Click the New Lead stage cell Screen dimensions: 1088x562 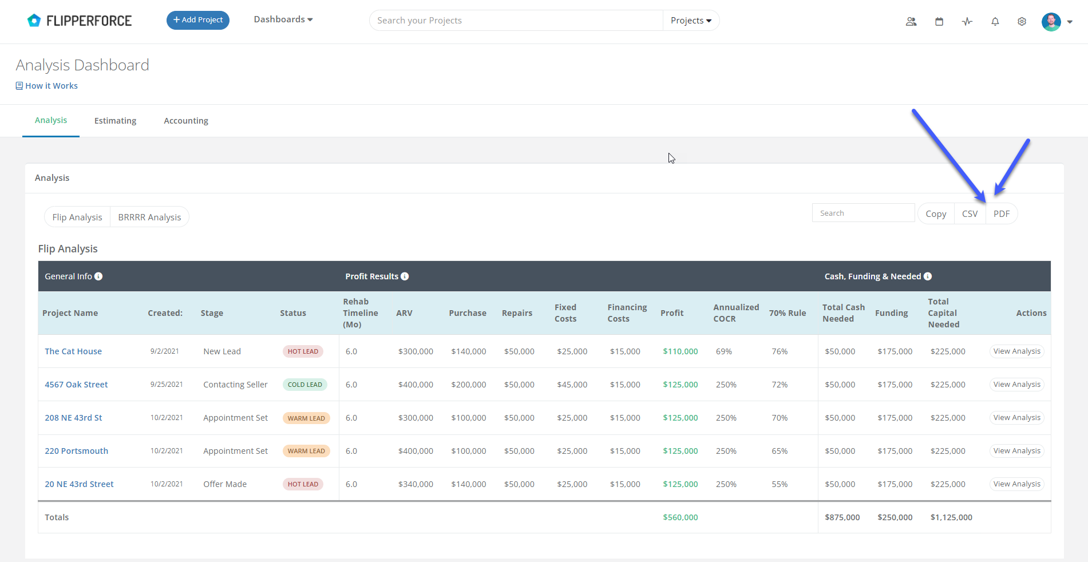222,351
